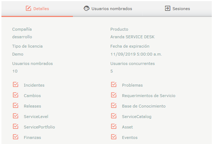Toggle the Releases checkbox
214x144 pixels.
[x=16, y=105]
